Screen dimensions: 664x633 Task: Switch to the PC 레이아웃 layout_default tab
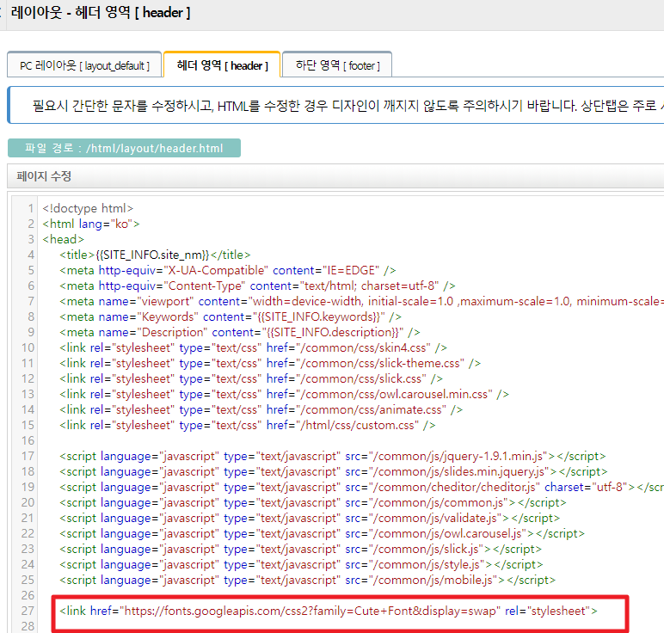(x=84, y=65)
